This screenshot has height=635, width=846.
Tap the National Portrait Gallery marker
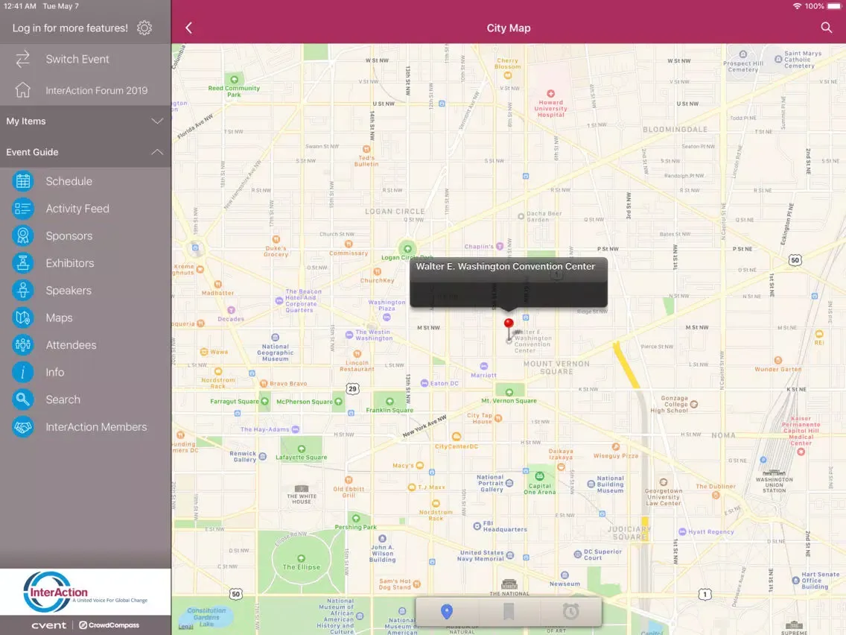(x=509, y=483)
